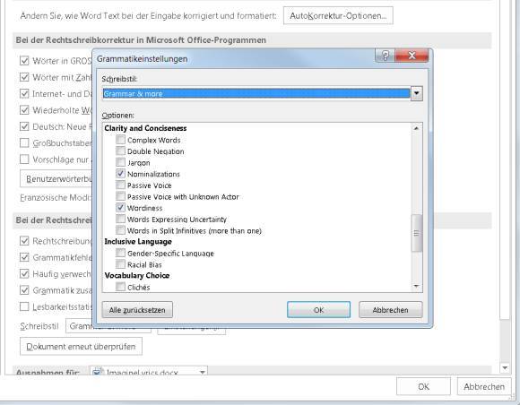The height and width of the screenshot is (405, 520).
Task: Uncheck the Nominalizations option
Action: 121,174
